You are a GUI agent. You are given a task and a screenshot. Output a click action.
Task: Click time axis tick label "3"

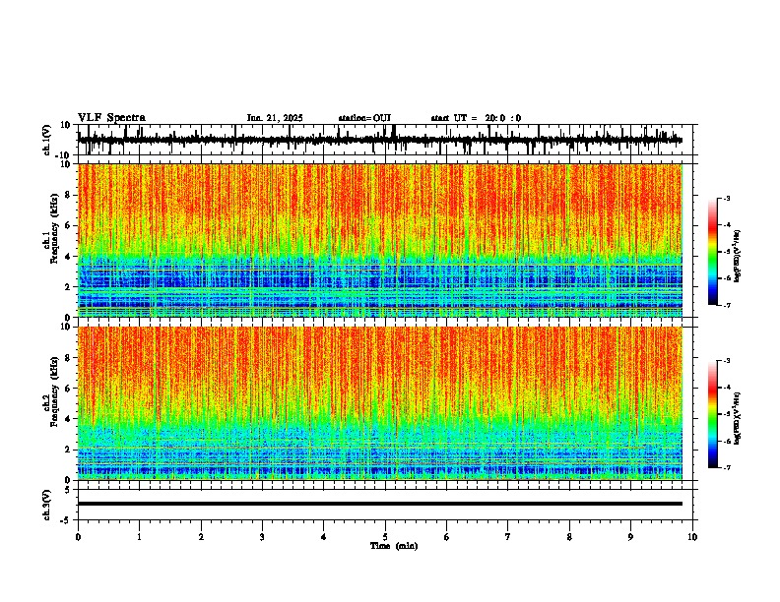click(x=262, y=537)
